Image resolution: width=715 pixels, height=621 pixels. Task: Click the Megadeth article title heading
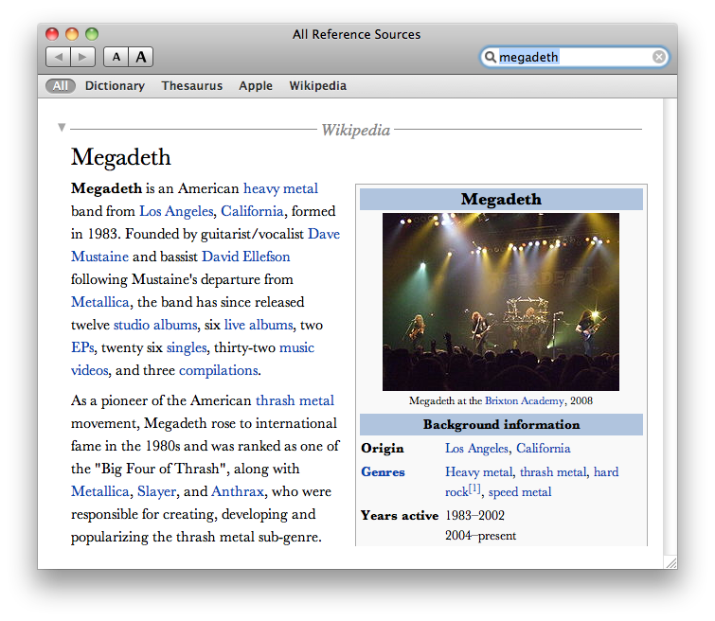click(121, 157)
